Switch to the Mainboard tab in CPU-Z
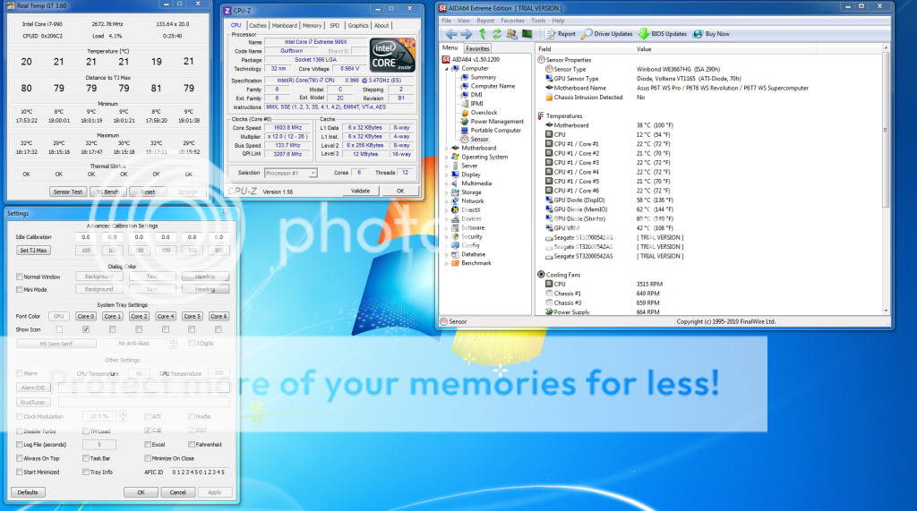The image size is (917, 511). click(x=284, y=25)
